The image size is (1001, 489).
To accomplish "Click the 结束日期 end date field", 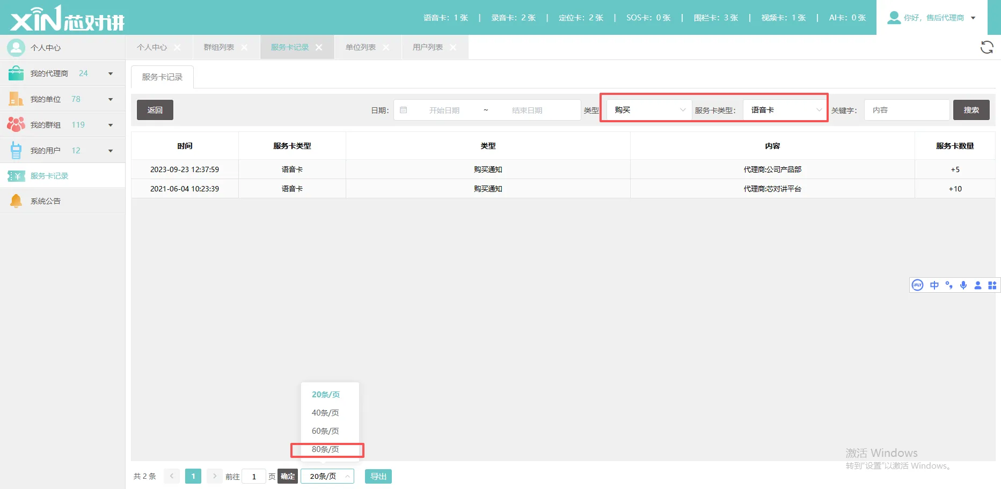I will point(527,110).
